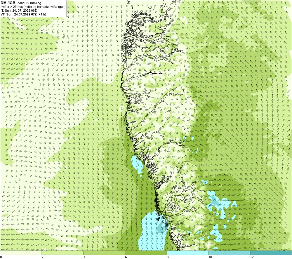This screenshot has height=259, width=292.
Task: Click the DMI/IGB title text
Action: coord(8,3)
